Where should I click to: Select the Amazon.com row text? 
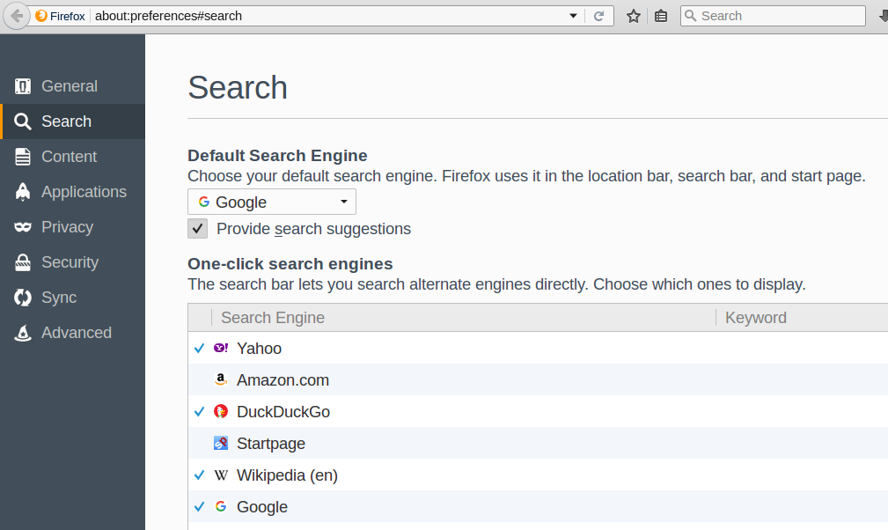(283, 380)
